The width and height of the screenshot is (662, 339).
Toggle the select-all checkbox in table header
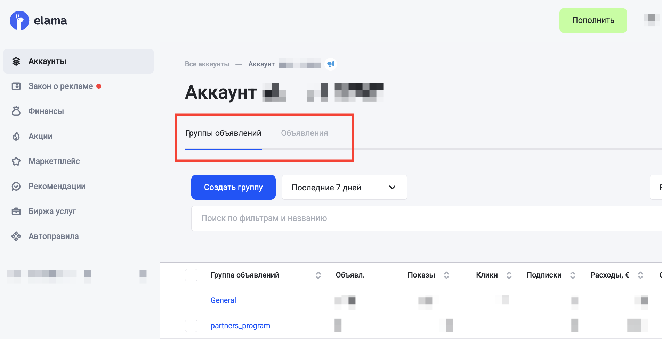click(x=191, y=275)
